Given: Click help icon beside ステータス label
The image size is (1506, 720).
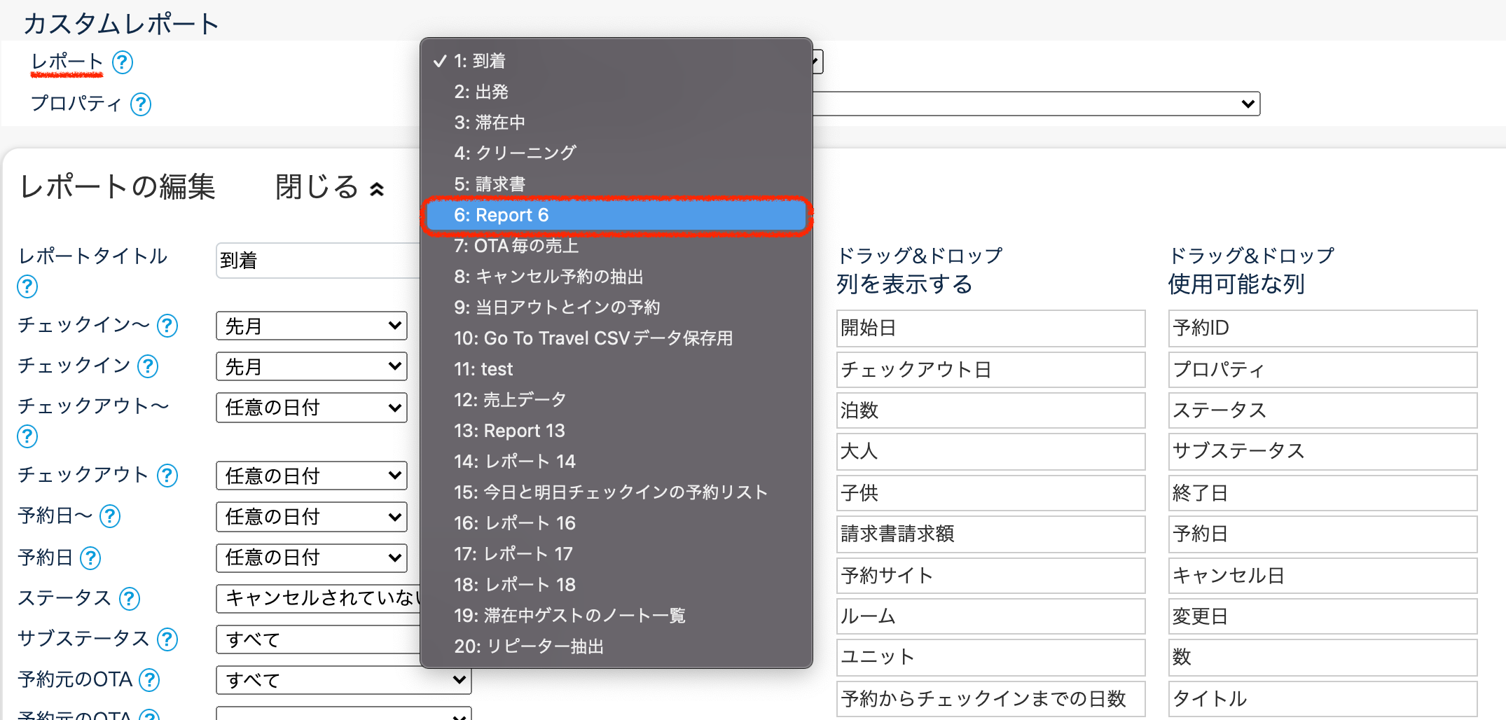Looking at the screenshot, I should coord(130,599).
